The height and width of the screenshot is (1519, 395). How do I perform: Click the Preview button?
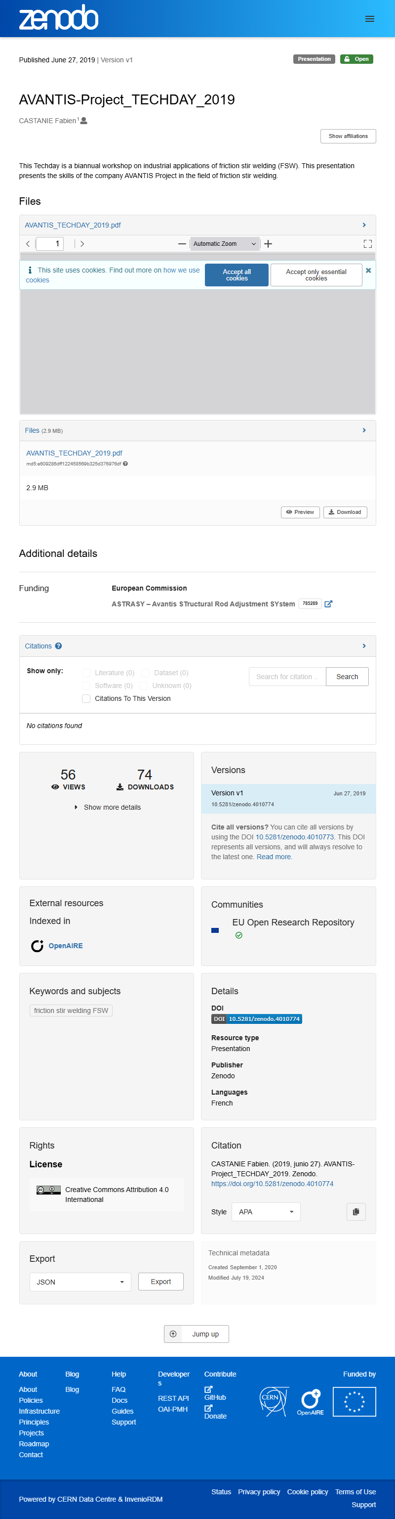click(300, 512)
